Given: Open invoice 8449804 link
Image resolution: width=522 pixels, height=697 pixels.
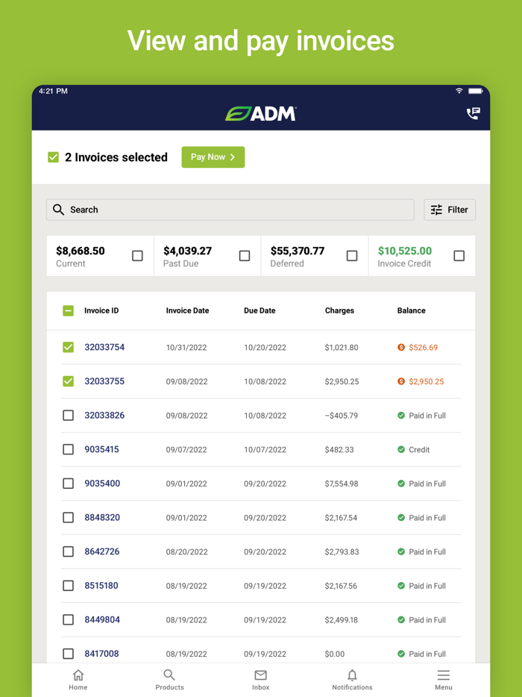Looking at the screenshot, I should [102, 619].
